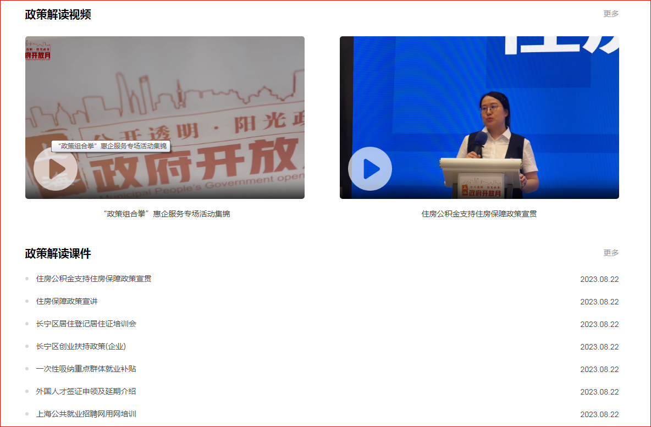The height and width of the screenshot is (427, 651).
Task: Open the speaker-at-podium video thumbnail
Action: pyautogui.click(x=479, y=118)
